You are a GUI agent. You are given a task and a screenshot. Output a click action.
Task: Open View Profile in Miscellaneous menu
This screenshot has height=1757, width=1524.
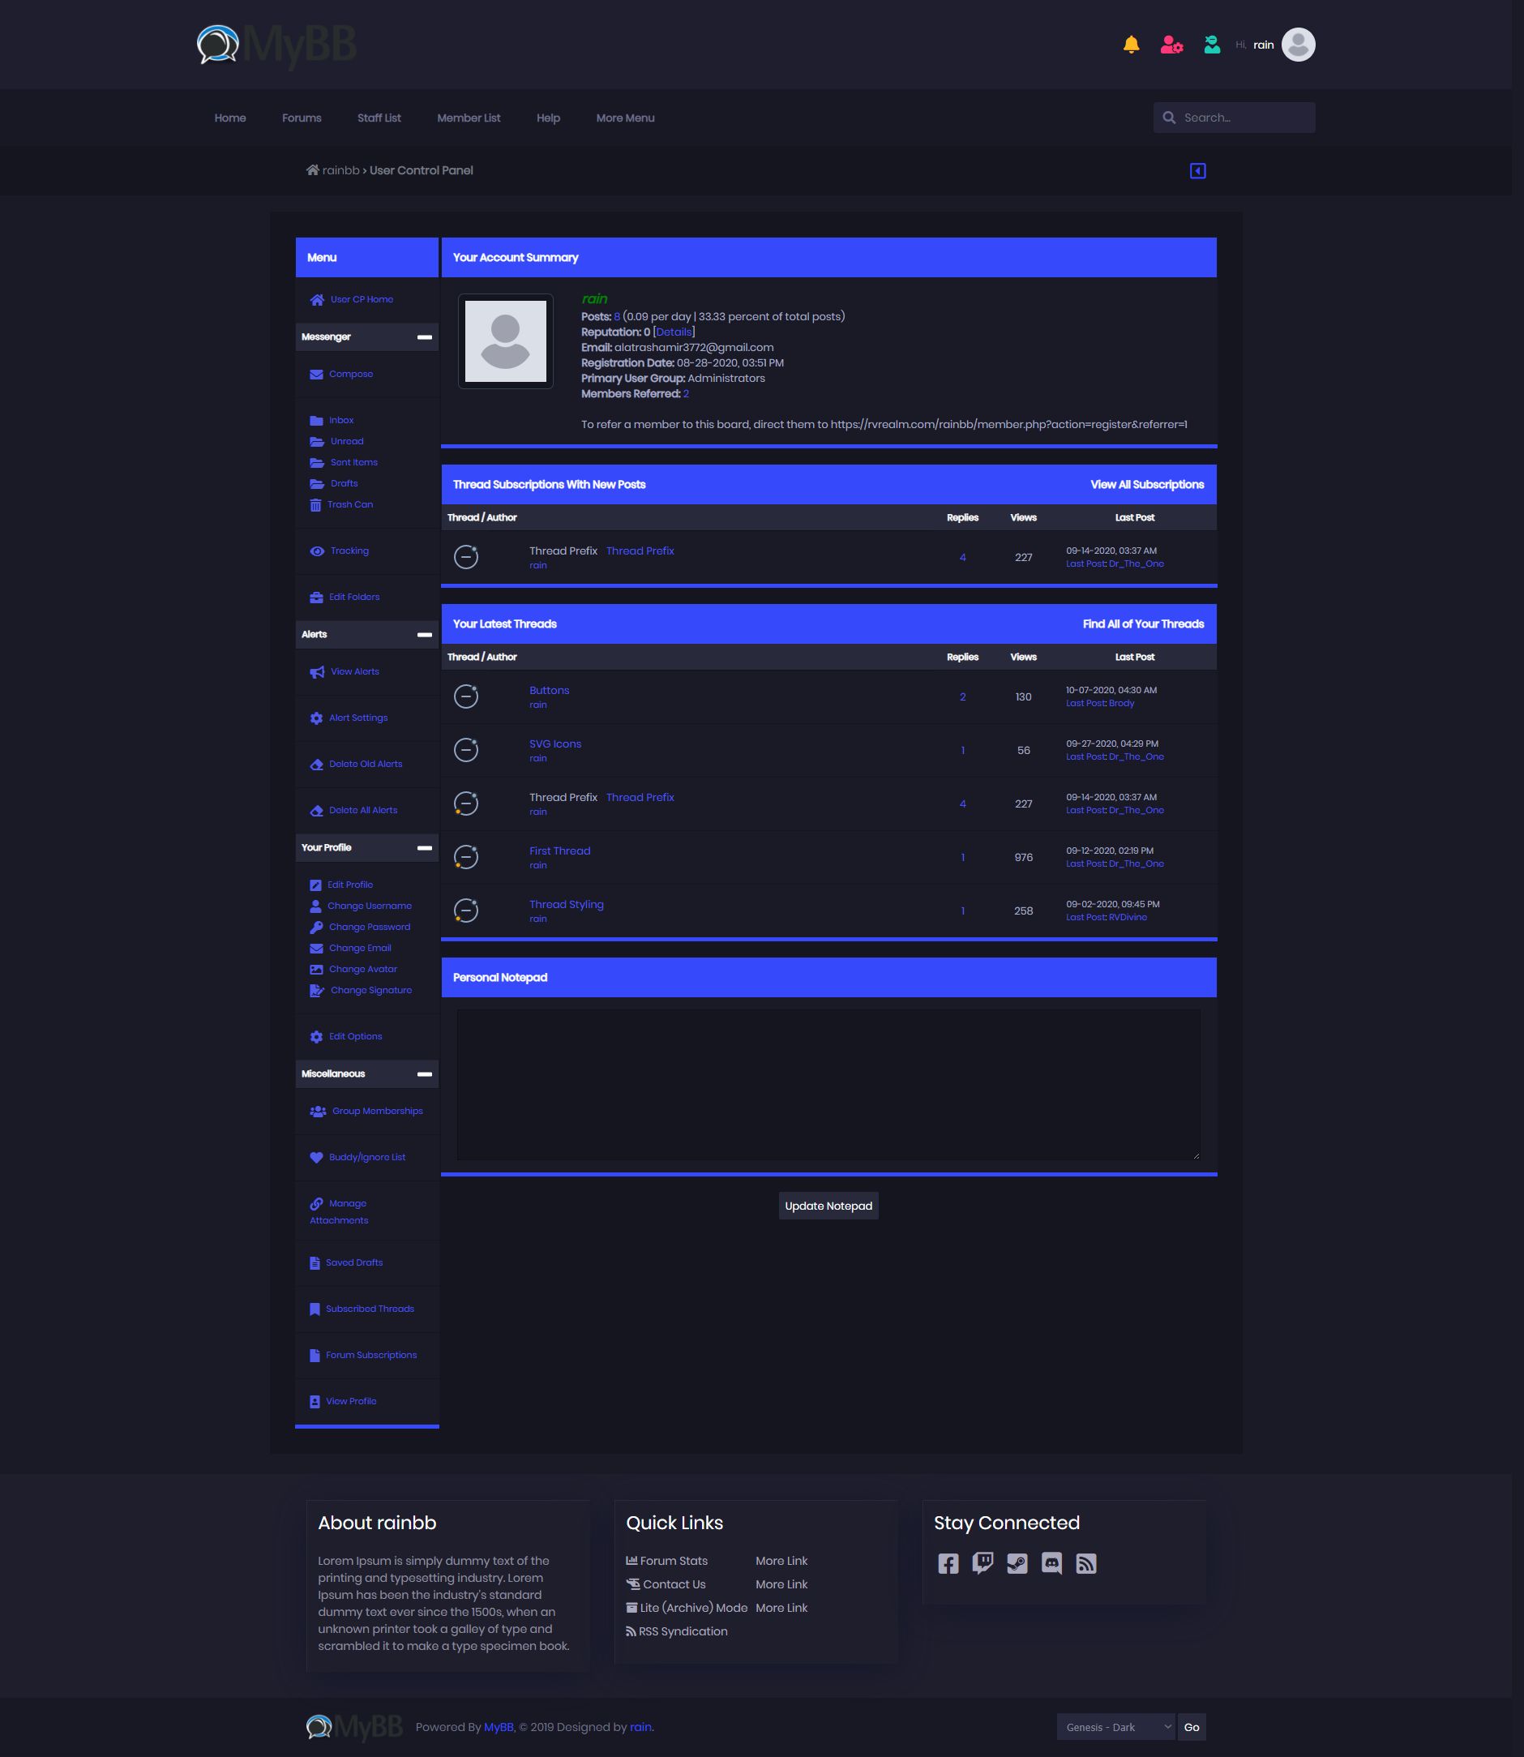point(350,1402)
